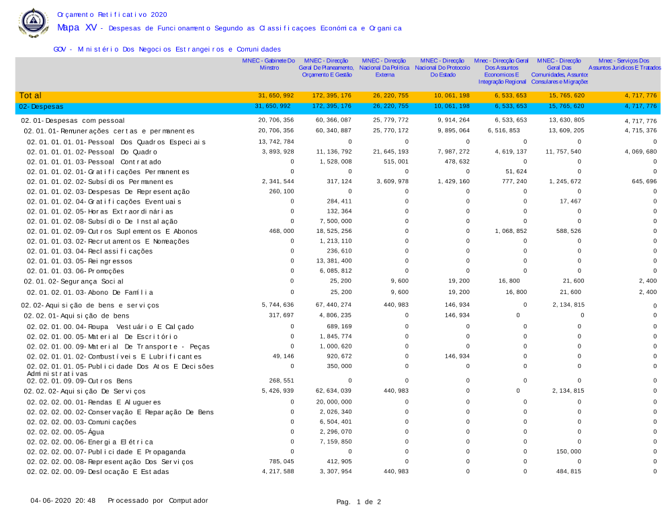This screenshot has height=519, width=672.
Task: Select the MNEC Gabinete Do Ministro column header
Action: (269, 64)
